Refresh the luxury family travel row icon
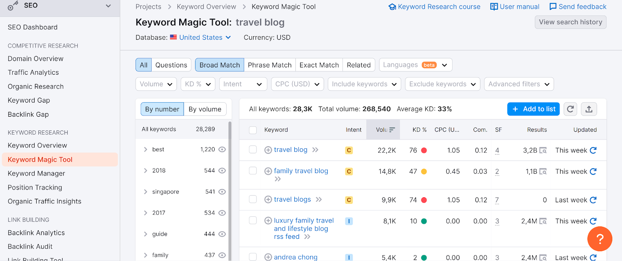This screenshot has height=261, width=622. 593,221
